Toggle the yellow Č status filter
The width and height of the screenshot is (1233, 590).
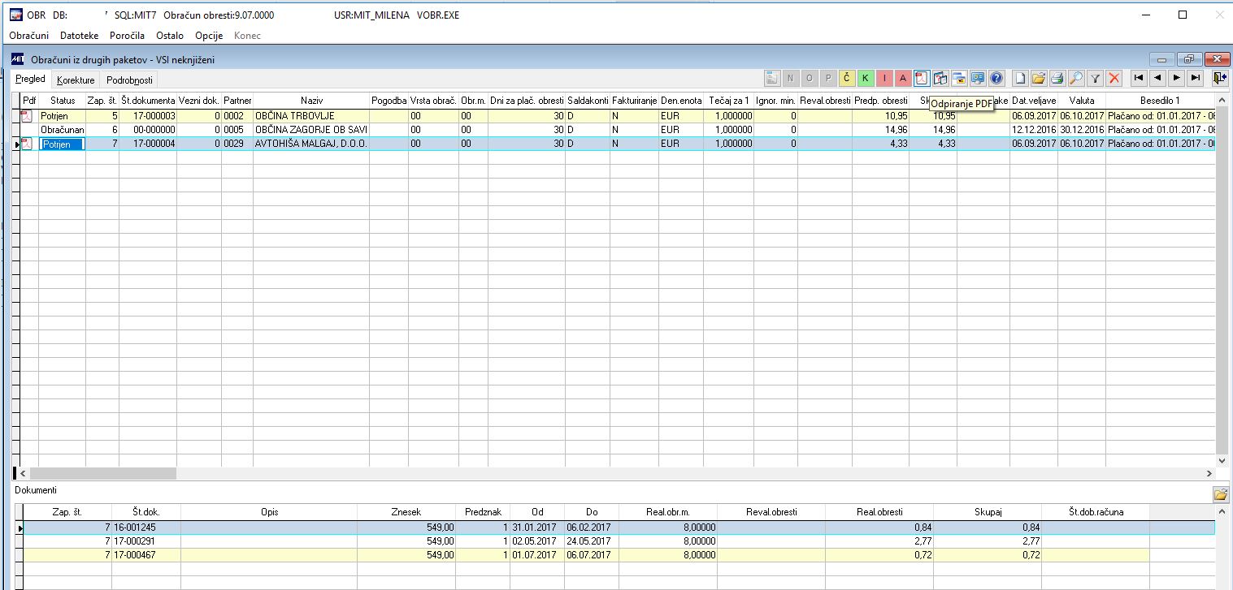point(846,78)
